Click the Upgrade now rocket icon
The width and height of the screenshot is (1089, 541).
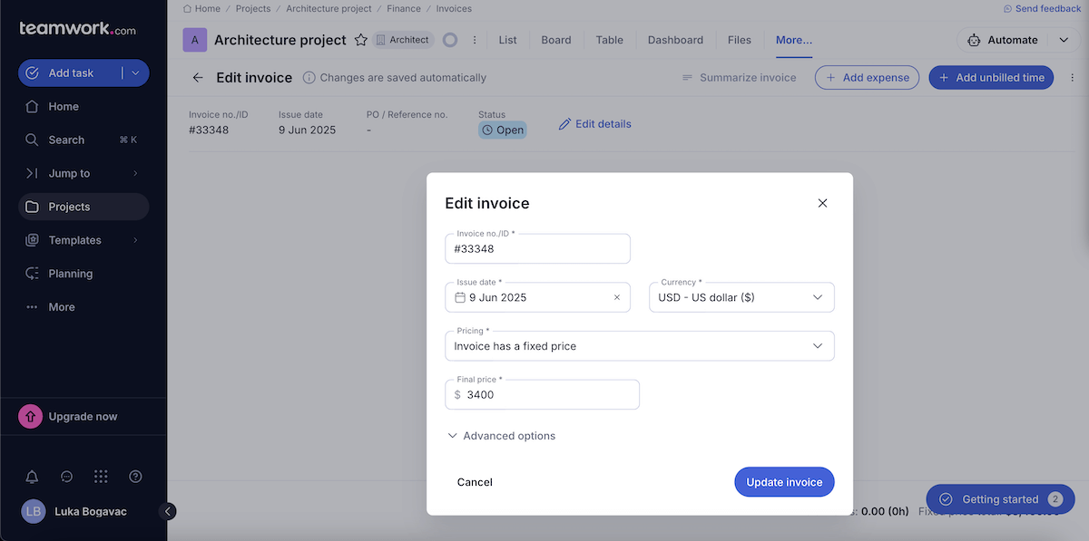tap(30, 416)
